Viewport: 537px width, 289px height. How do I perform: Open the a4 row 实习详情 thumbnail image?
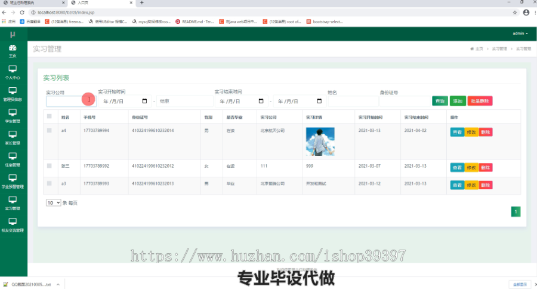tap(320, 142)
